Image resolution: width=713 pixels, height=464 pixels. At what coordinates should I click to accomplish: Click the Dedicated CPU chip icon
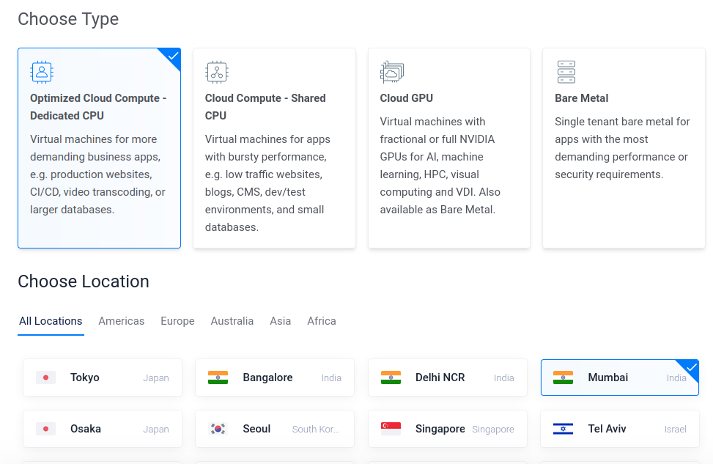point(41,72)
